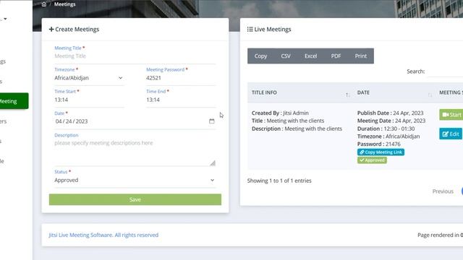The image size is (463, 260).
Task: Open the Status dropdown showing Approved
Action: click(x=135, y=180)
